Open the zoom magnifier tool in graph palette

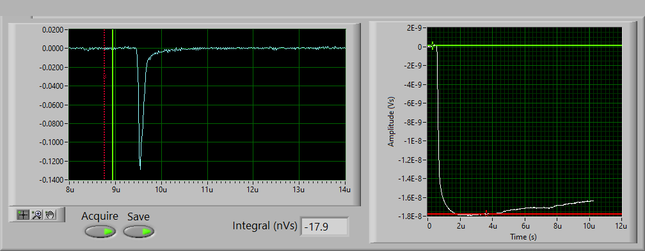[x=37, y=215]
